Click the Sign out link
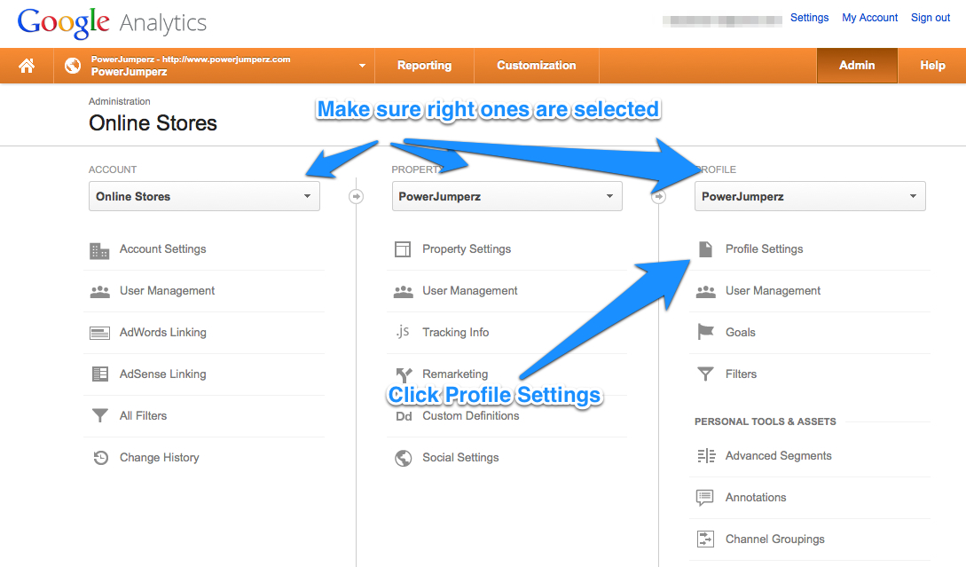966x567 pixels. pos(931,18)
